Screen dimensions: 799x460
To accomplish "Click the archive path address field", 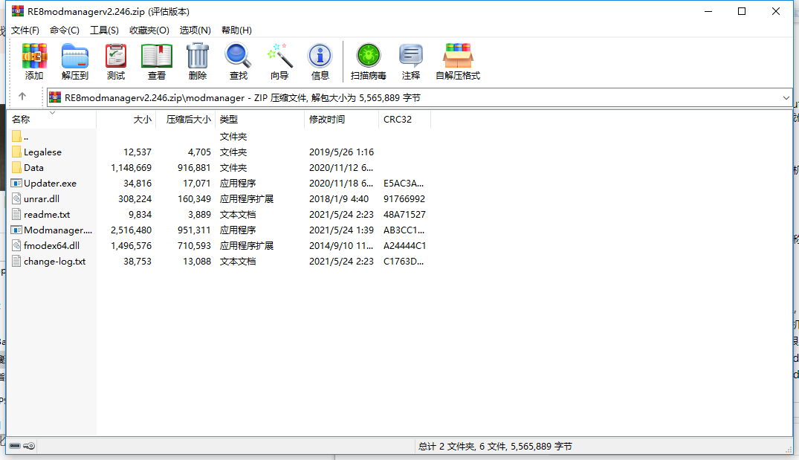I will tap(419, 98).
